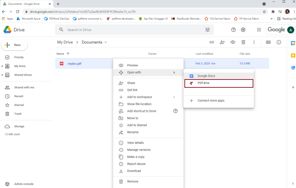Click the Remove trash toolbar icon
This screenshot has width=296, height=188.
tap(243, 42)
